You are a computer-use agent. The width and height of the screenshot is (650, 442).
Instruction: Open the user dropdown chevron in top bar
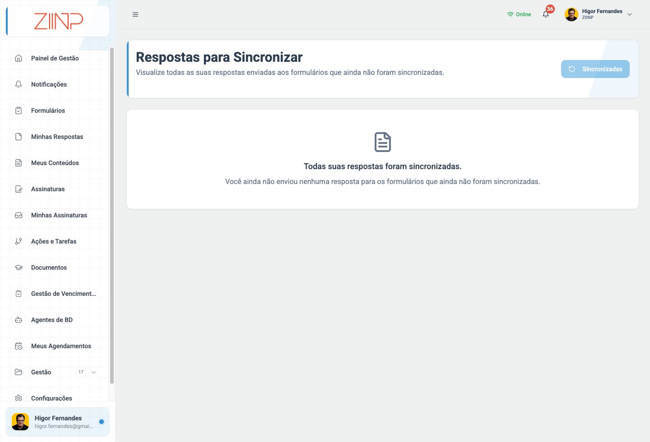(x=630, y=14)
